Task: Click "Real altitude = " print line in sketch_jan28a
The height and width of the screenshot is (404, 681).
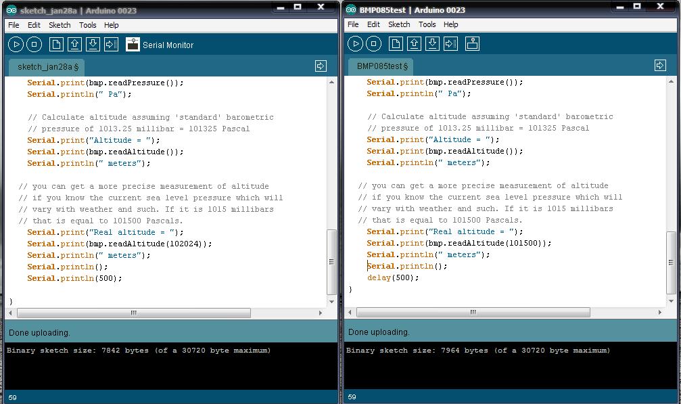Action: pyautogui.click(x=105, y=232)
